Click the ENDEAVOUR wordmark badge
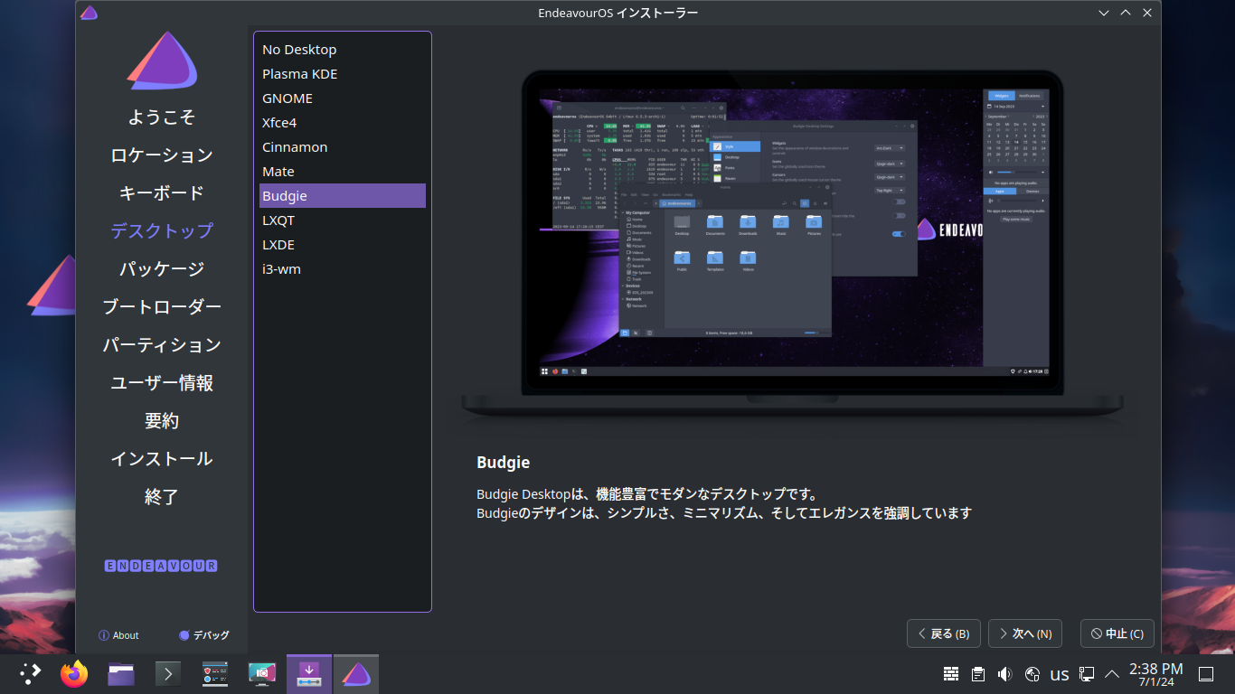Screen dimensions: 1235x694 pos(162,566)
